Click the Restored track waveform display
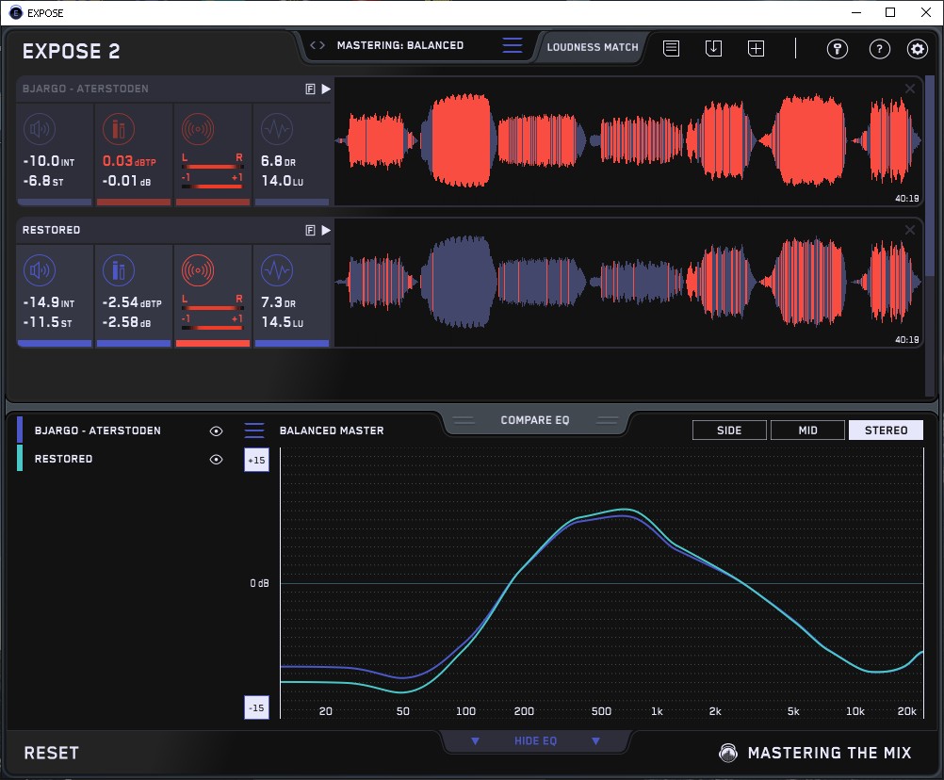The width and height of the screenshot is (944, 780). point(628,283)
